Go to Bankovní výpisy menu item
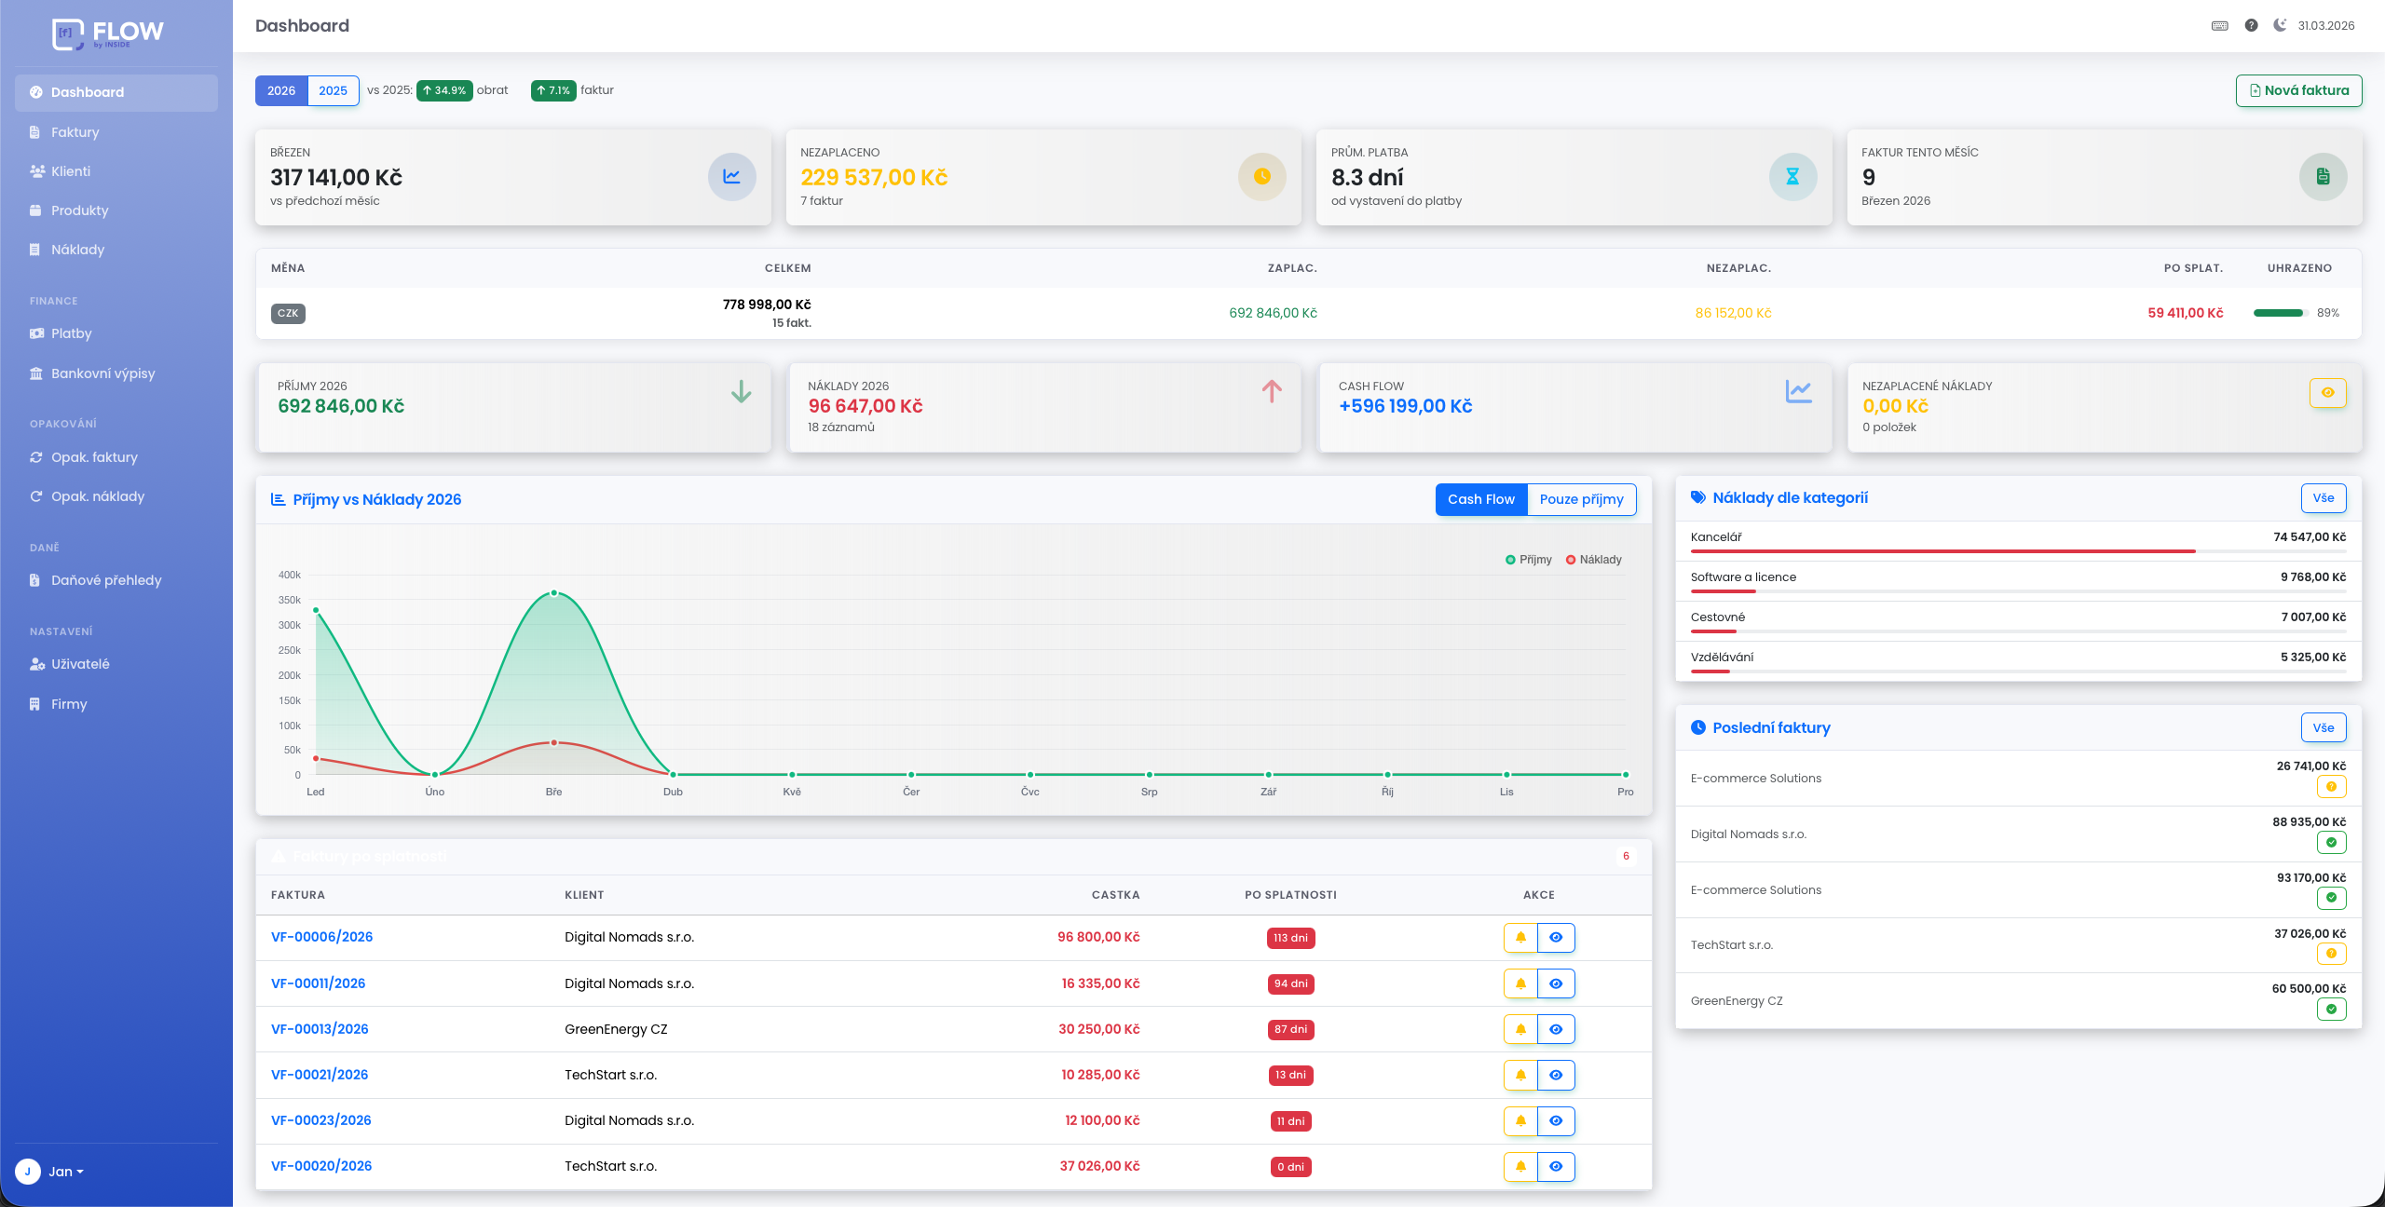The width and height of the screenshot is (2385, 1207). (x=102, y=373)
